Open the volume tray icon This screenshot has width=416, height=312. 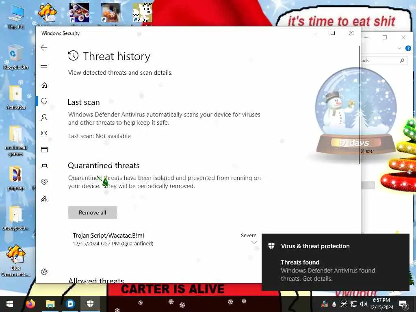364,304
